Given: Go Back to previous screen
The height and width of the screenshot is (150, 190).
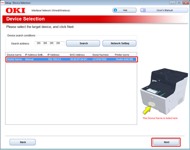Looking at the screenshot, I should click(x=23, y=142).
